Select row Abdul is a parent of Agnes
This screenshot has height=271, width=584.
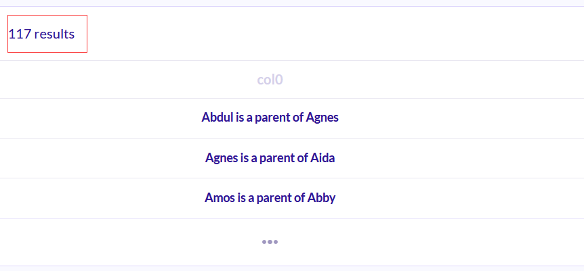tap(292, 118)
